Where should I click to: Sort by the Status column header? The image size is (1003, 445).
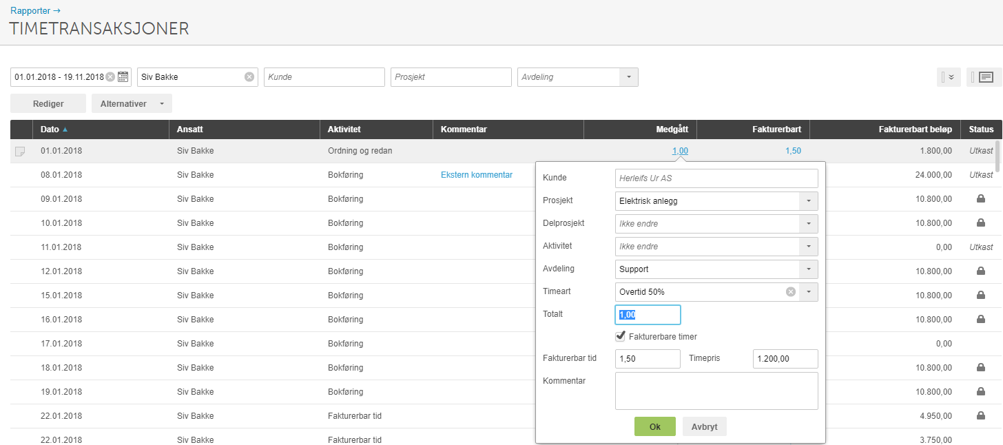click(981, 130)
